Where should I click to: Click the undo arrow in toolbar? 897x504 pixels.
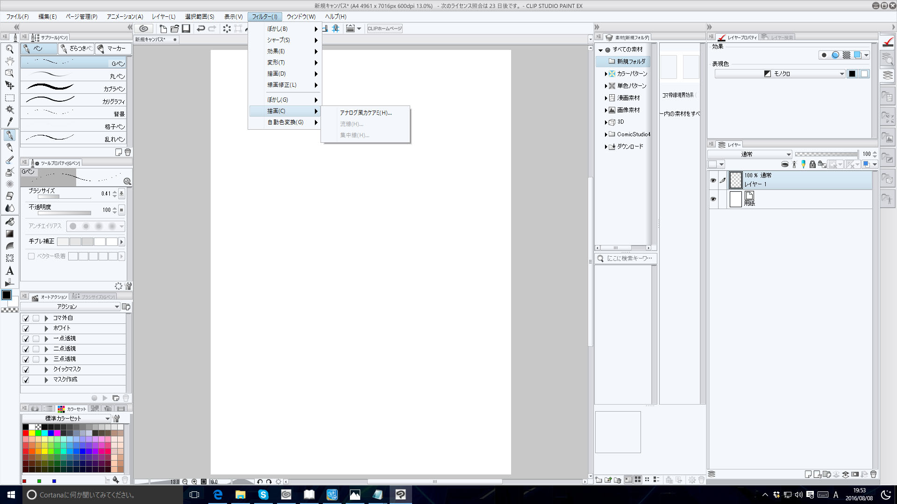pyautogui.click(x=201, y=28)
